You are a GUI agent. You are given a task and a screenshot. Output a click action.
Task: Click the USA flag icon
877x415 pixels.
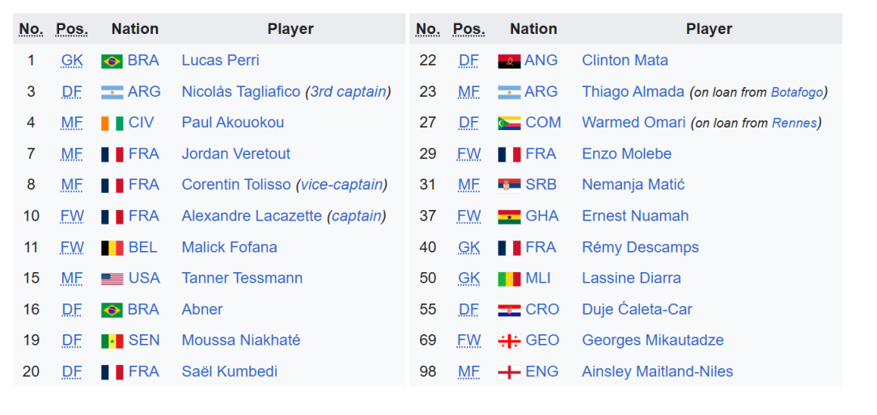(112, 279)
